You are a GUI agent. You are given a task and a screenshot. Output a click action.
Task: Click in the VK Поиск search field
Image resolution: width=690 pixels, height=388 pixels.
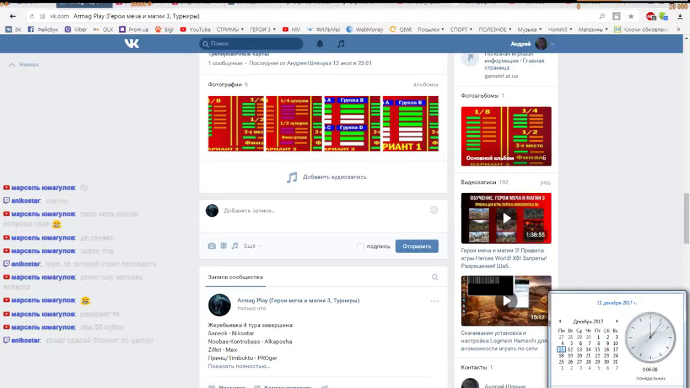251,44
